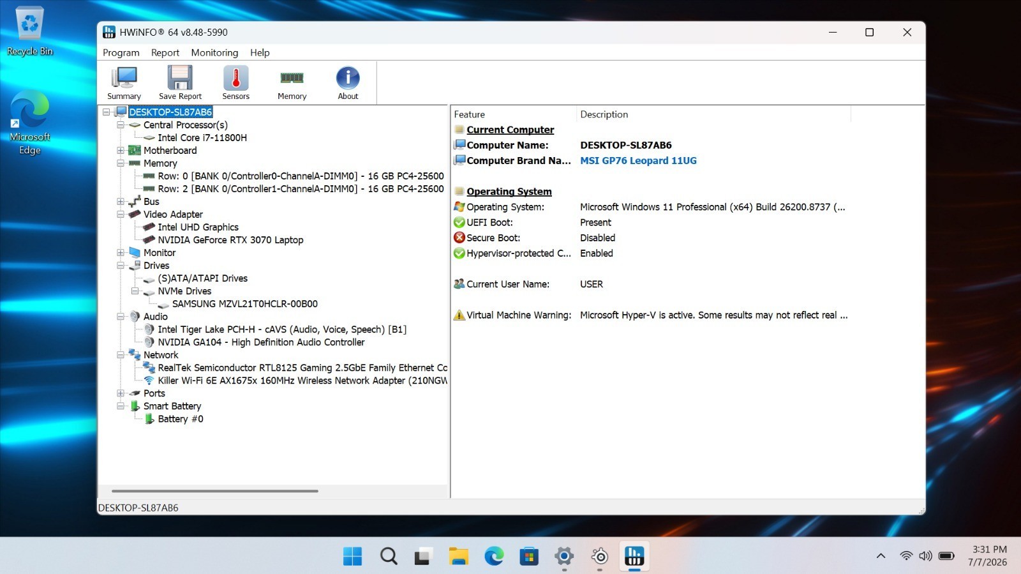Collapse the Video Adapter node
Screen dimensions: 1021x574
[x=121, y=215]
